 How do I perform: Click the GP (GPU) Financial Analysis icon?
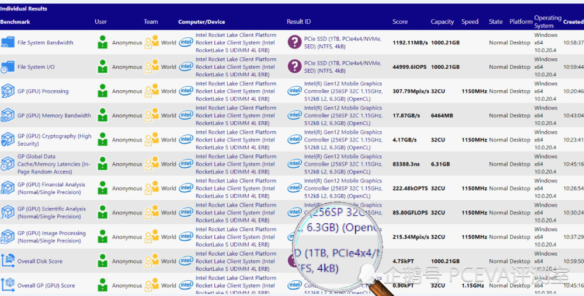[8, 188]
